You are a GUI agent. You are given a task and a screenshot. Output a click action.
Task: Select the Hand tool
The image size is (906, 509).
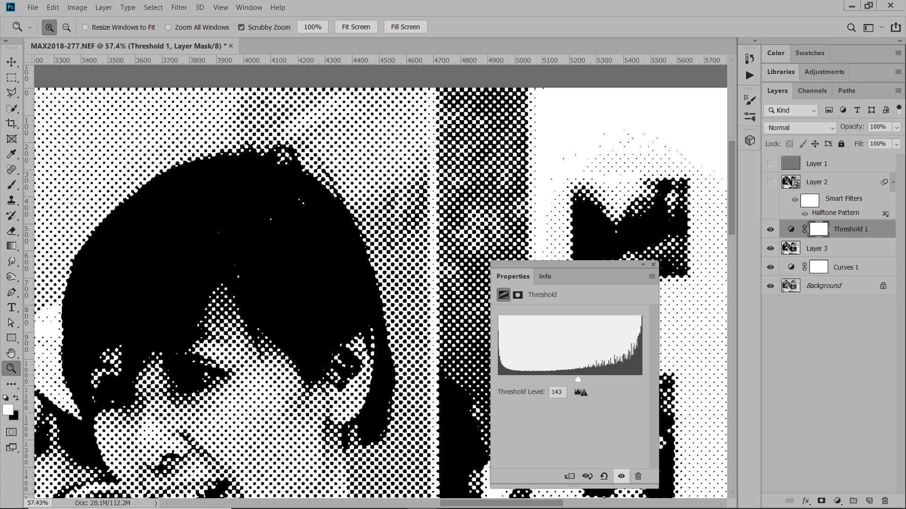pos(11,353)
